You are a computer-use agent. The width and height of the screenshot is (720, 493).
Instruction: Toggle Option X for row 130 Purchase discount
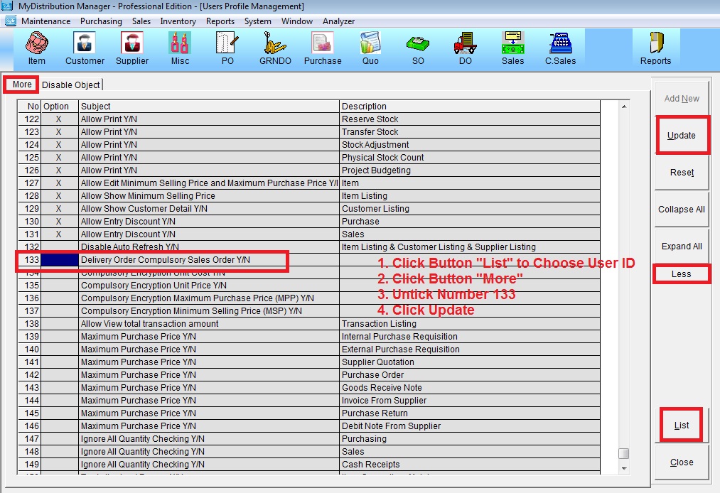click(59, 222)
